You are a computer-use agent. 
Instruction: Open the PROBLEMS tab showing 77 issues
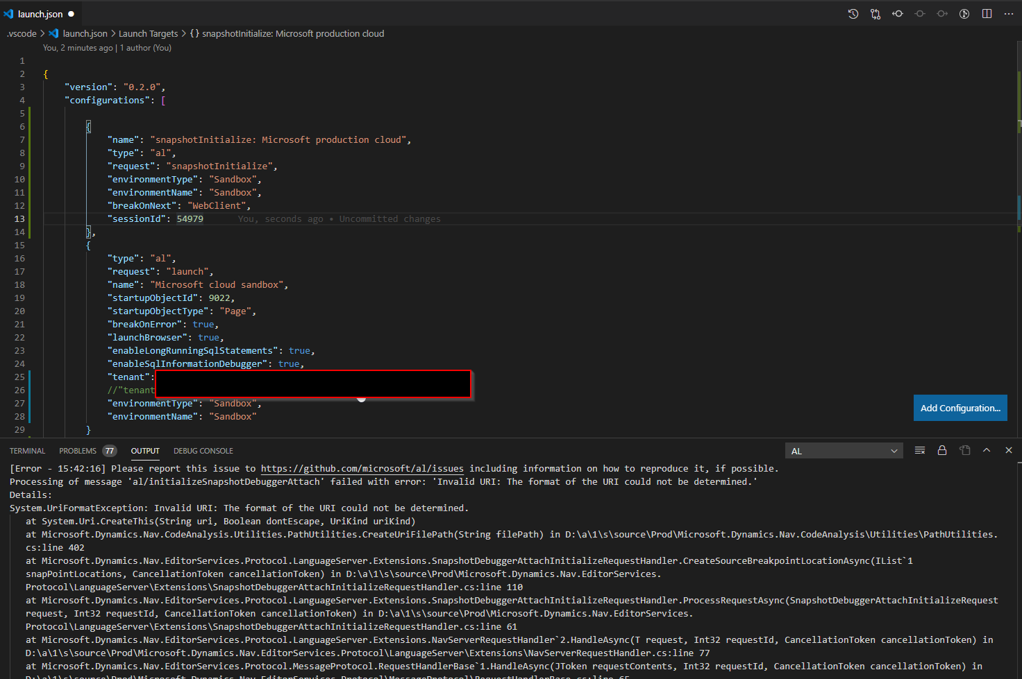[78, 451]
